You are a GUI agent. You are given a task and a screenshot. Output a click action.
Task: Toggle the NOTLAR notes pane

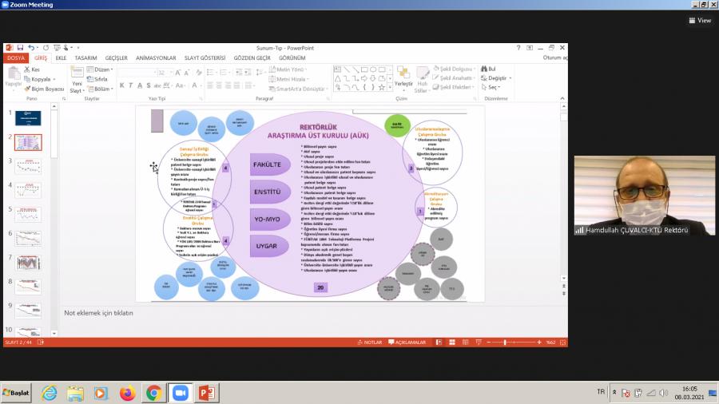pos(370,343)
